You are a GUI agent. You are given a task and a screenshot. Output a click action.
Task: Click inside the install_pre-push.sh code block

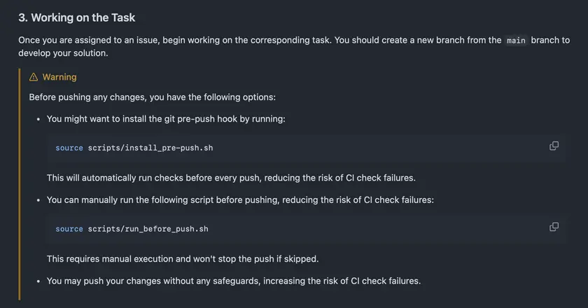(307, 148)
